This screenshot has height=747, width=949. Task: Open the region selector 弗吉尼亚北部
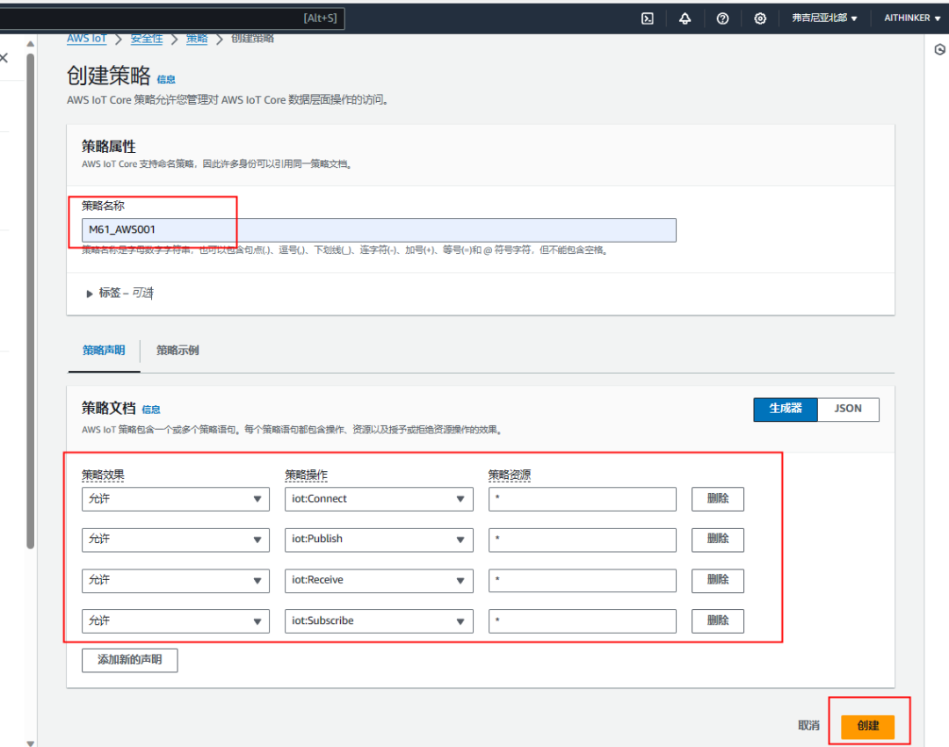click(x=824, y=18)
